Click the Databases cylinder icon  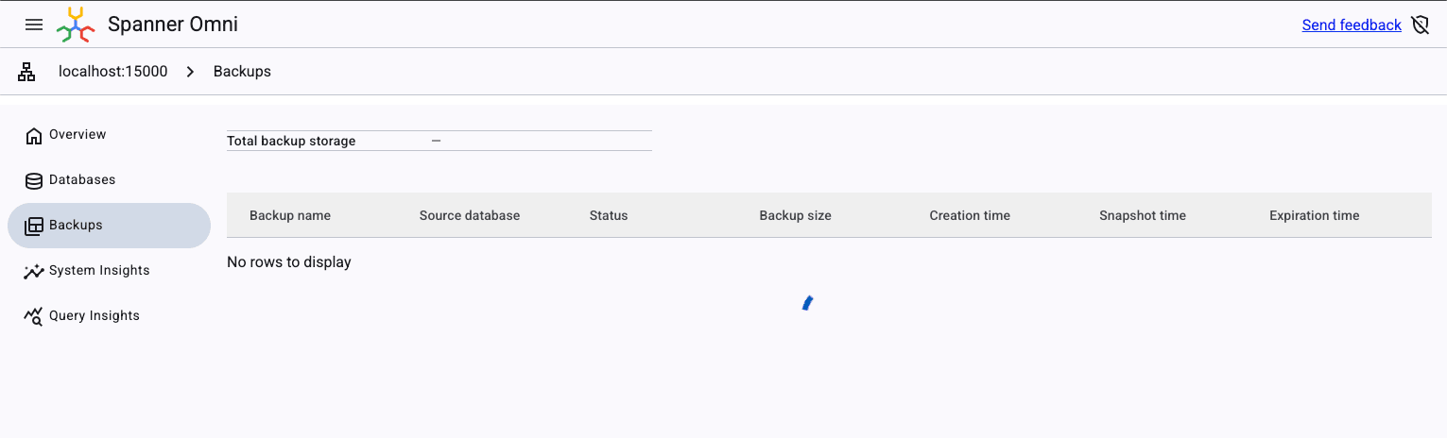click(34, 180)
